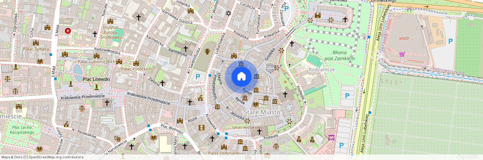Select the Pałac Lubomirskich label
Screen dimensions: 483x160
pos(97,62)
